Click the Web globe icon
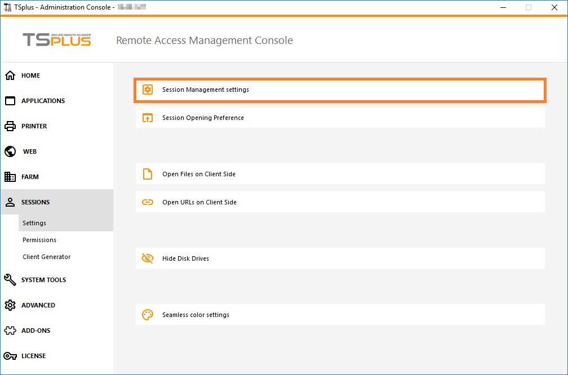Image resolution: width=568 pixels, height=375 pixels. 10,151
